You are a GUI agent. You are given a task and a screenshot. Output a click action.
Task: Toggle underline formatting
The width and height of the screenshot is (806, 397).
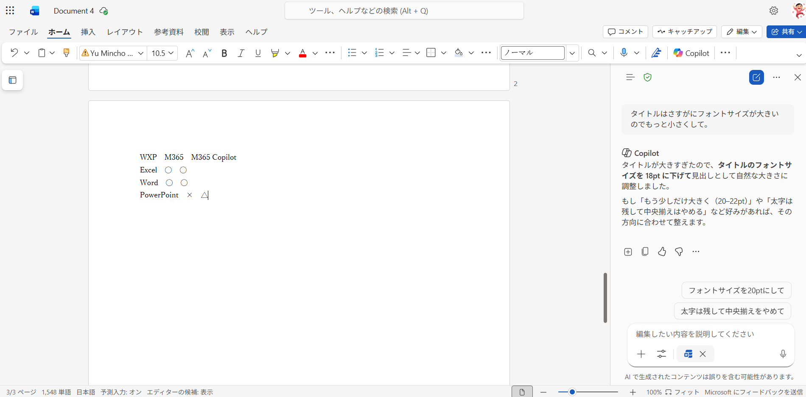click(x=258, y=53)
